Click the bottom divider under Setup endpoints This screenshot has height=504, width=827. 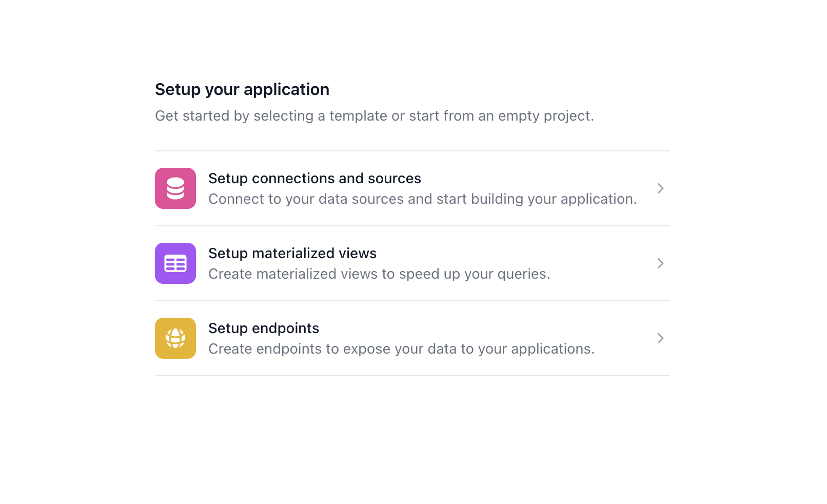(412, 376)
